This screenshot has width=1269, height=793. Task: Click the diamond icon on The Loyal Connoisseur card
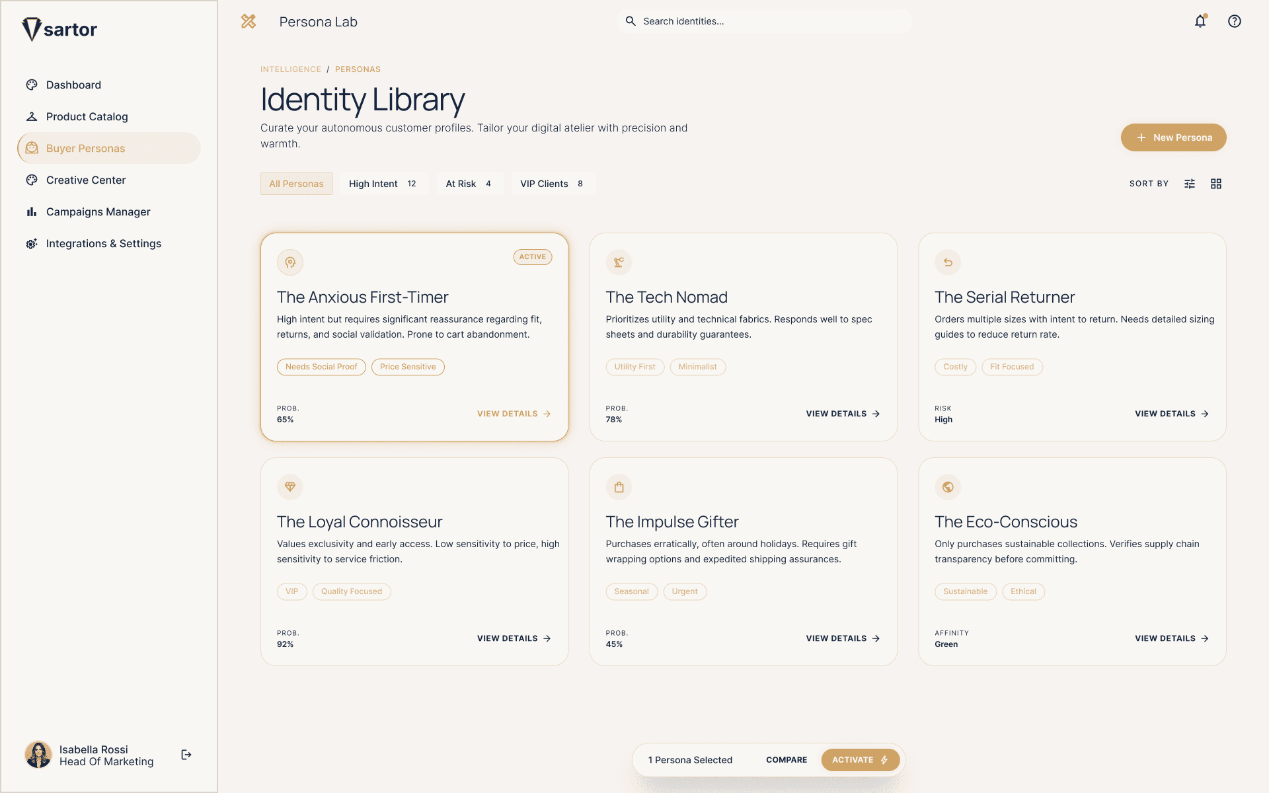289,487
